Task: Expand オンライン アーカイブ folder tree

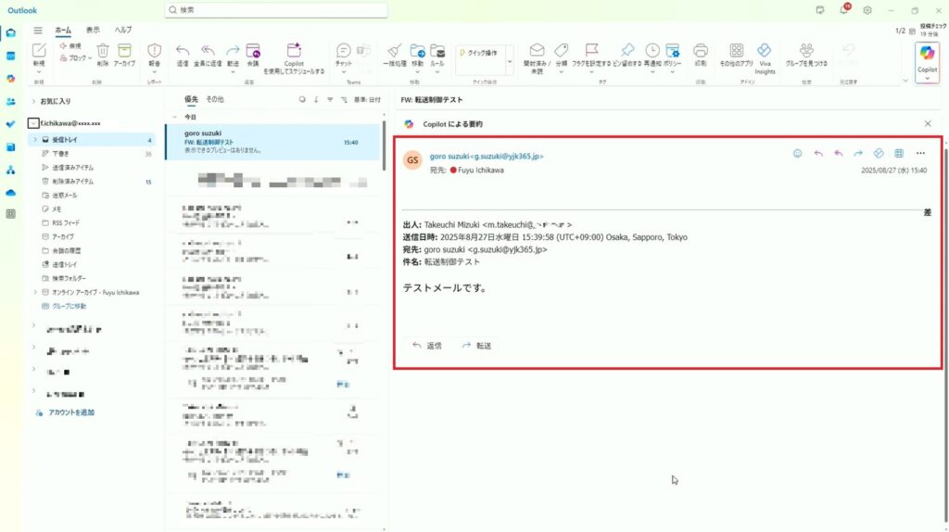Action: [34, 292]
